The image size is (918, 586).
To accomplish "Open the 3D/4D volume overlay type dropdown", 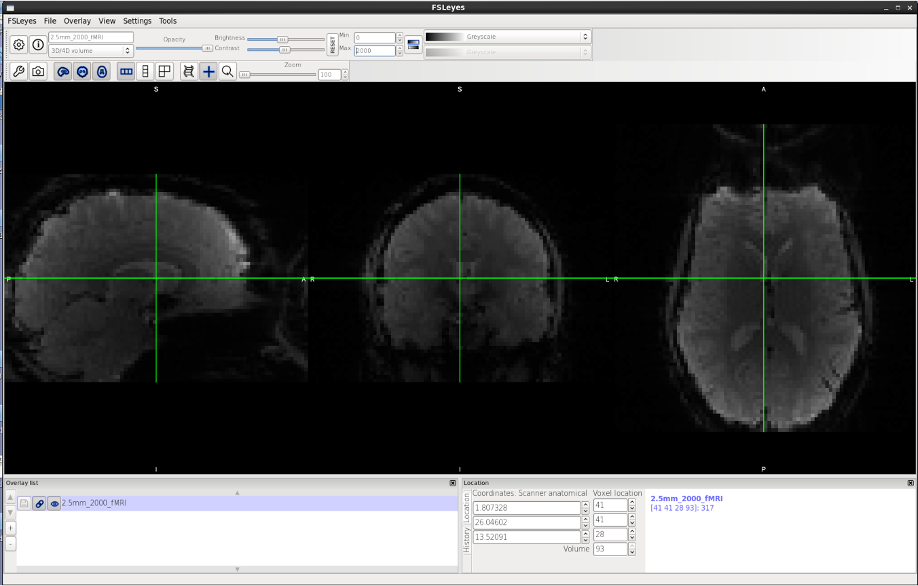I will click(x=91, y=51).
